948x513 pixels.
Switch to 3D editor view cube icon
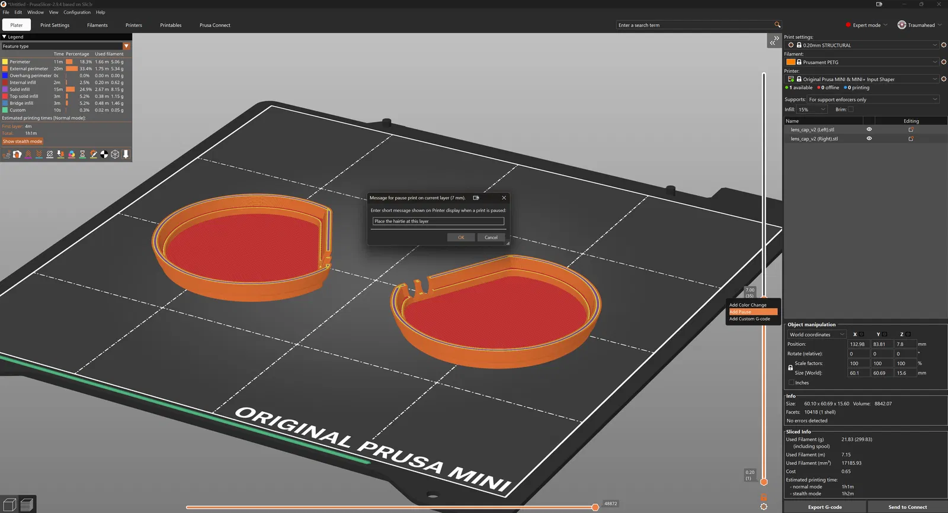tap(9, 505)
